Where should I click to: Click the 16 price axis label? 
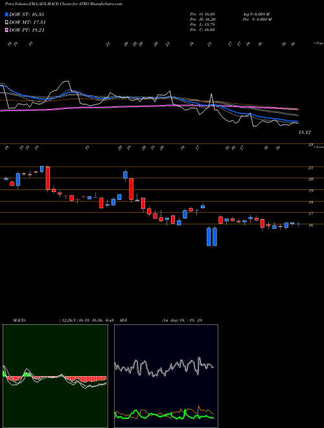point(310,225)
